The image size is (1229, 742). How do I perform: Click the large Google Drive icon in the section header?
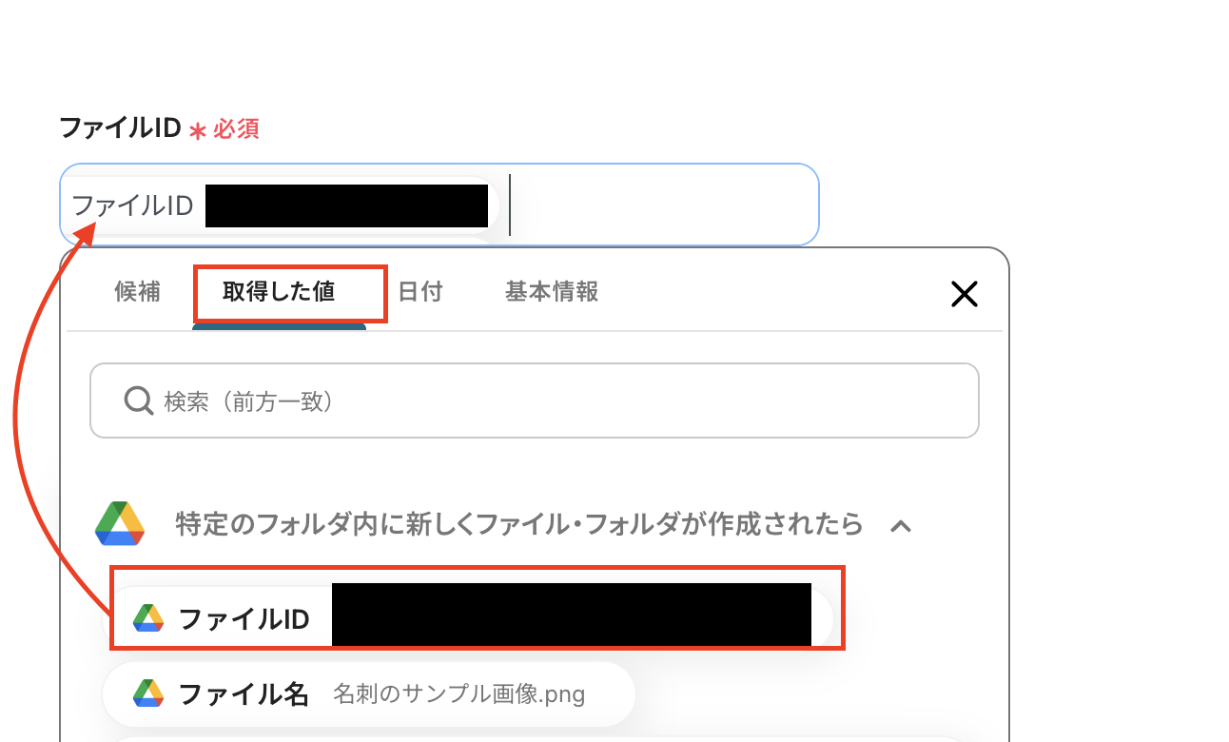click(x=120, y=524)
